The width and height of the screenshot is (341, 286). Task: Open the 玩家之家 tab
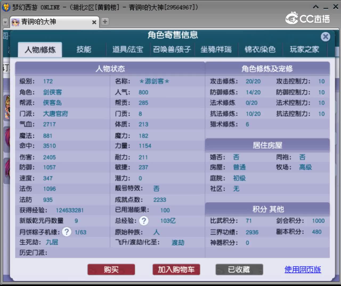tap(305, 49)
